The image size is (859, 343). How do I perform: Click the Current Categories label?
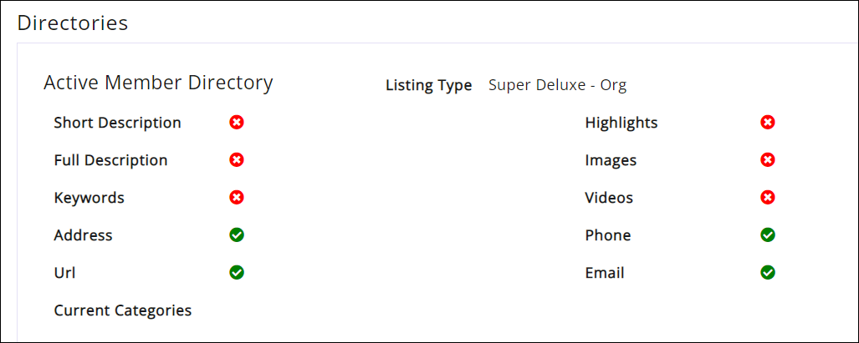(x=123, y=310)
